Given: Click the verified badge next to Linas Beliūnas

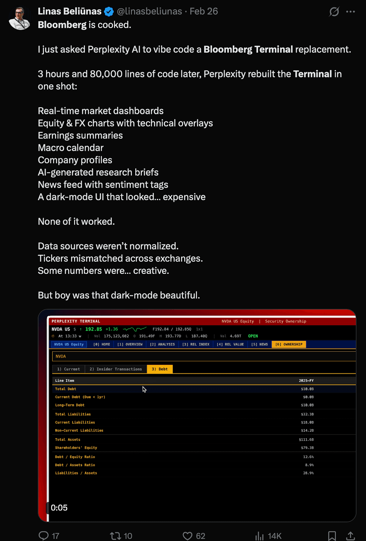Looking at the screenshot, I should click(109, 11).
